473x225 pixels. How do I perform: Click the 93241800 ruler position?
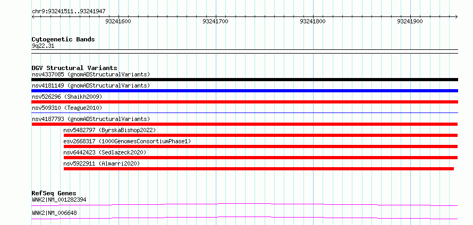[x=313, y=21]
